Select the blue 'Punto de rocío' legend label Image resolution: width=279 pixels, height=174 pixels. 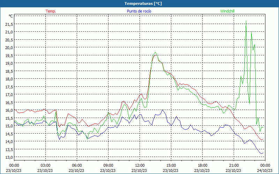pyautogui.click(x=139, y=11)
